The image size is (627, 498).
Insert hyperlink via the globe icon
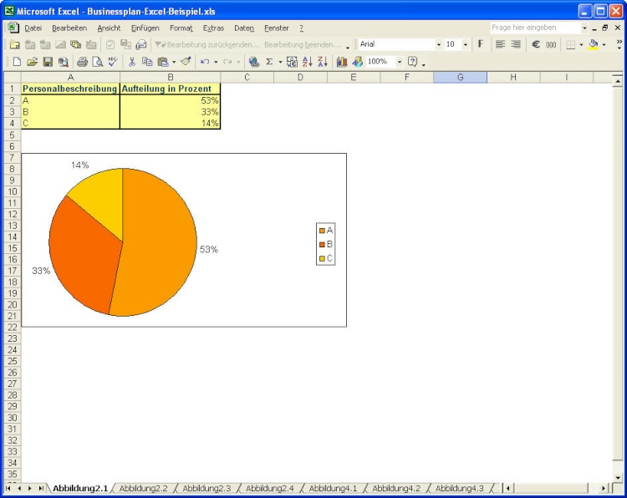(x=254, y=62)
